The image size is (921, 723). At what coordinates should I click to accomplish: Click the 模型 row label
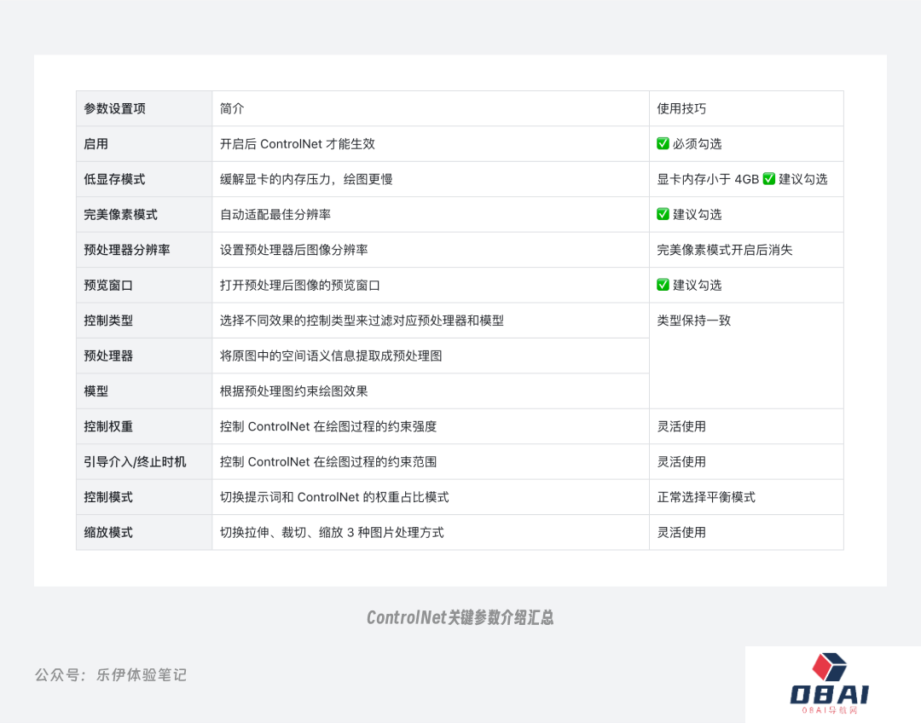tap(96, 390)
